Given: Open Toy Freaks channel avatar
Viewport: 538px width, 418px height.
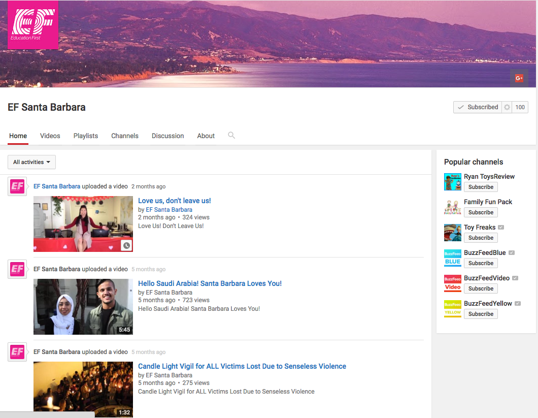Looking at the screenshot, I should tap(453, 233).
